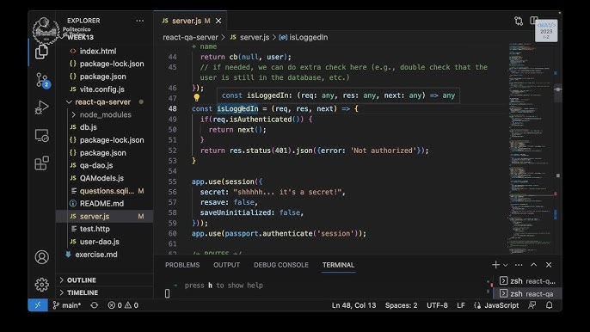Select server.js in the explorer tree
Screen dimensions: 590x332
105,217
